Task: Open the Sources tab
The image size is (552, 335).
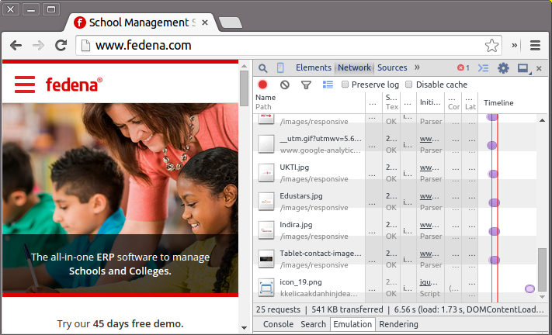Action: coord(392,68)
